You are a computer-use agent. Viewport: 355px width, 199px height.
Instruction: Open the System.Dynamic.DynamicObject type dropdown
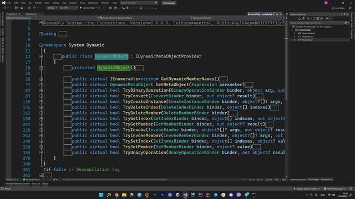145,18
